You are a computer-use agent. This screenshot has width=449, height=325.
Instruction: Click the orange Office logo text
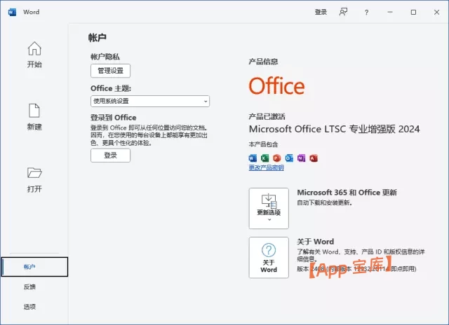click(x=276, y=85)
